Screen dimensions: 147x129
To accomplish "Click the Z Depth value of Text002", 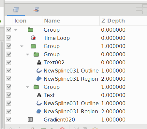I will point(113,62).
